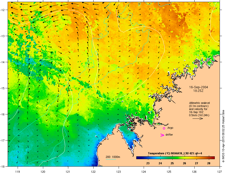Click the 'Argo' legend label
The image size is (225, 174).
170,128
